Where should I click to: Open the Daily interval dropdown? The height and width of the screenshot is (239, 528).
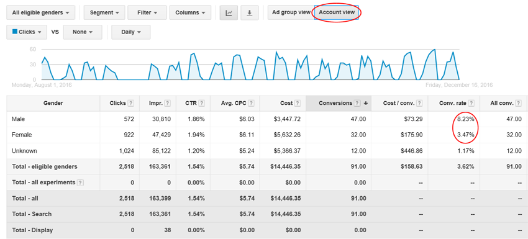(130, 32)
